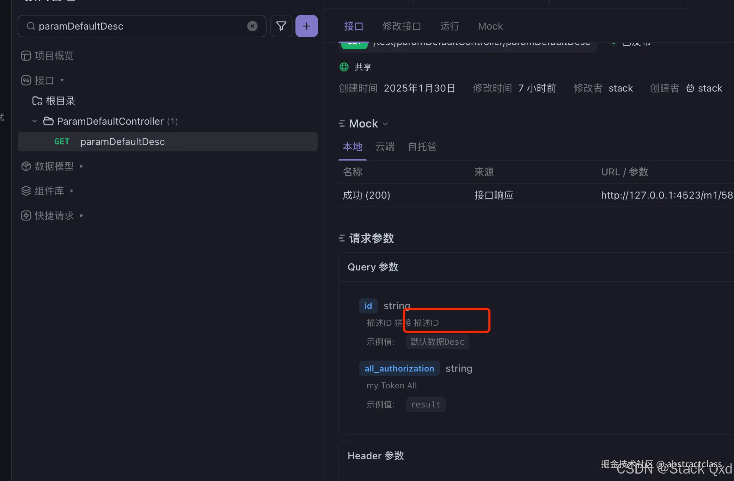This screenshot has height=481, width=734.
Task: Open the 快捷请求 sidebar icon
Action: (x=26, y=215)
